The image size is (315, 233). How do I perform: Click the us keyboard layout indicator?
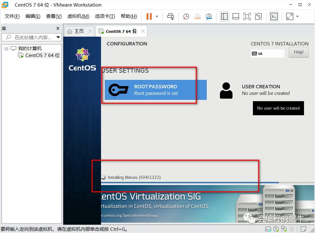click(267, 54)
